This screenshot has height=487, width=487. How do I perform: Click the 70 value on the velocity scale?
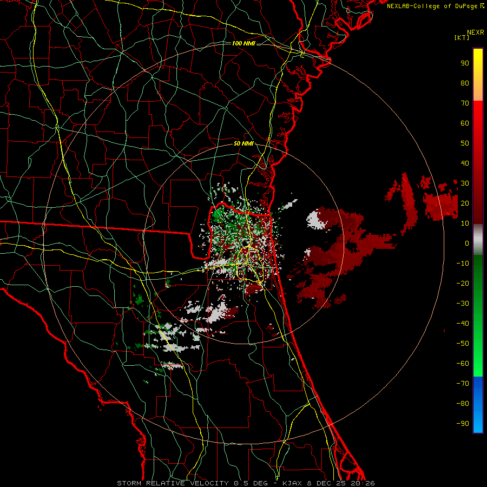465,103
